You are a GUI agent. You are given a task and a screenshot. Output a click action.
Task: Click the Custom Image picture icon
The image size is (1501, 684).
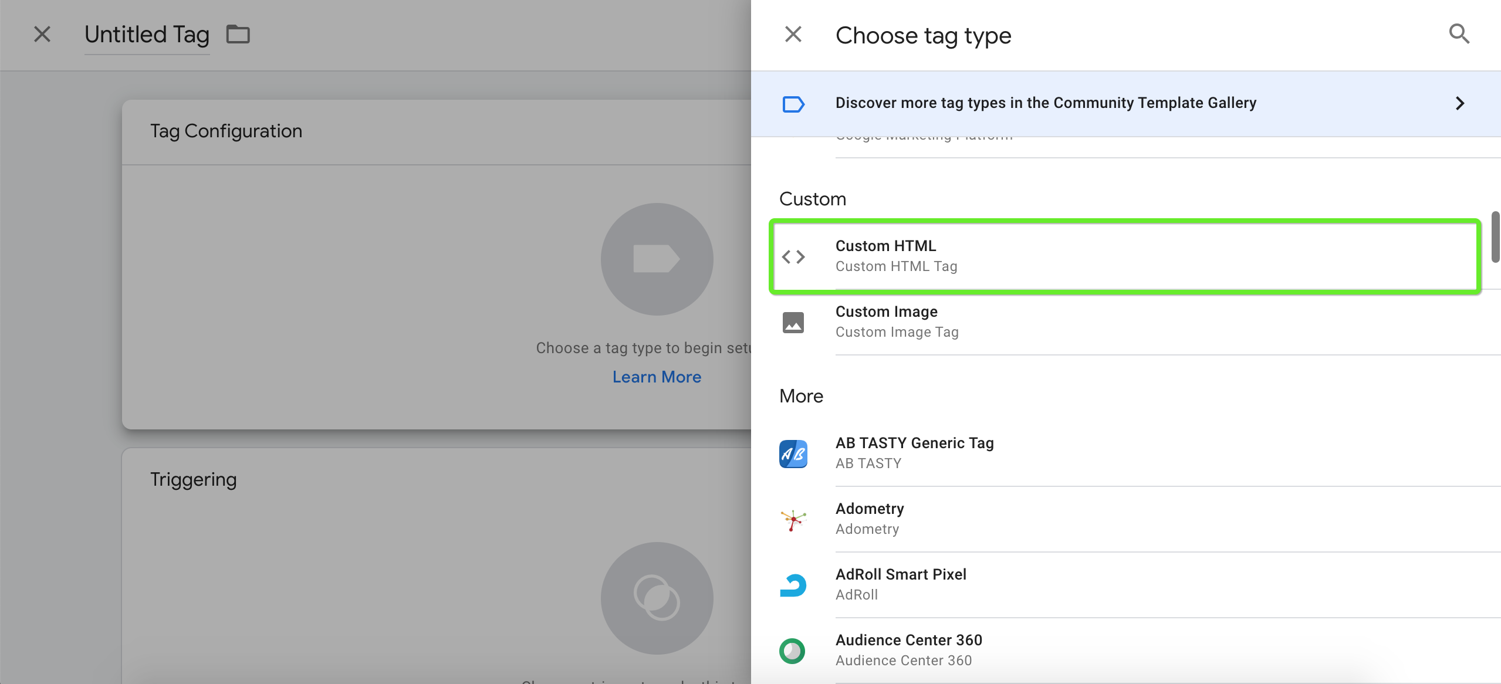point(793,322)
